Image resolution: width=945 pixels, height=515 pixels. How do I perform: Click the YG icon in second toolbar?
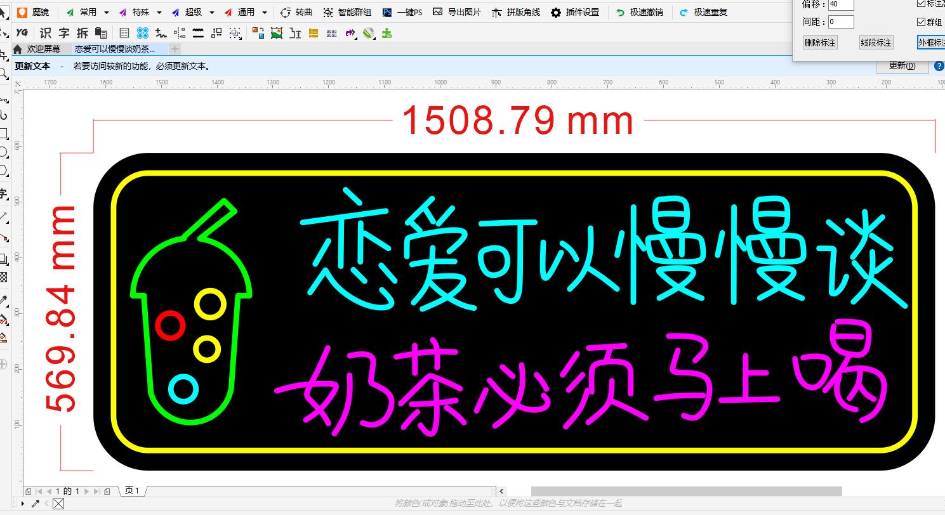pos(22,33)
